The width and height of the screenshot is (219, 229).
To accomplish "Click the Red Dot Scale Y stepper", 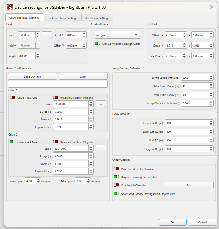I will click(x=211, y=46).
